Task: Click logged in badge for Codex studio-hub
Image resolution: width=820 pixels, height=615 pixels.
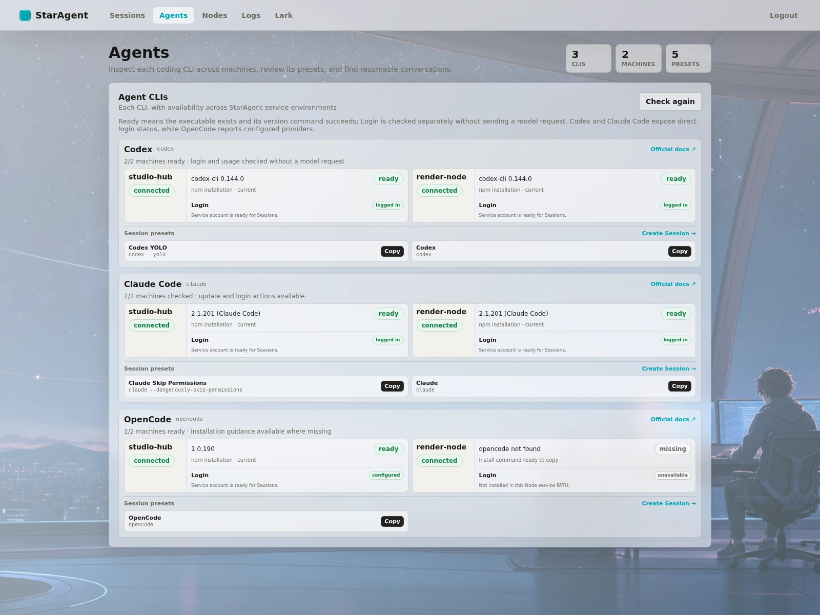Action: [x=387, y=205]
